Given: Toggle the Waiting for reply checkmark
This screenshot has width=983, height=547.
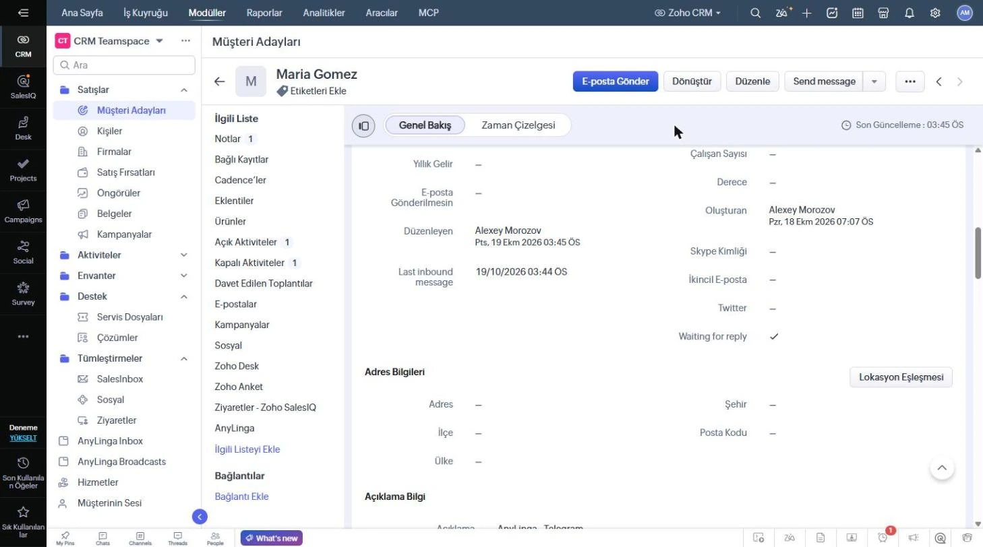Looking at the screenshot, I should (x=774, y=336).
